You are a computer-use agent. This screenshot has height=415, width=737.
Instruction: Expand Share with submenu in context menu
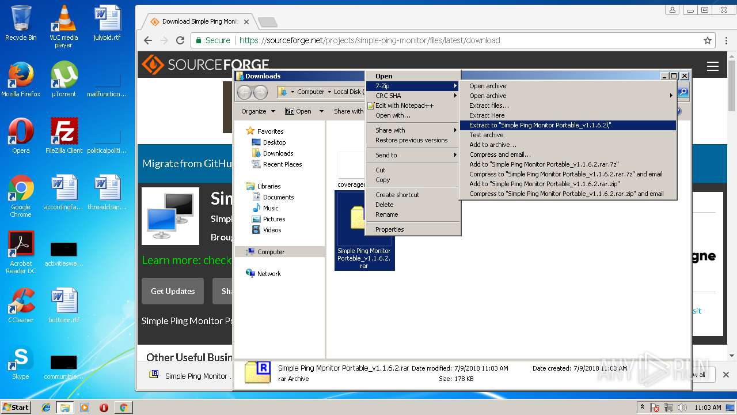click(x=413, y=130)
